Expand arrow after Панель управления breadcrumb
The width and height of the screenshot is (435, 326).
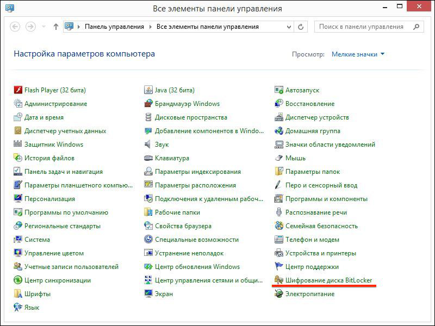(151, 27)
